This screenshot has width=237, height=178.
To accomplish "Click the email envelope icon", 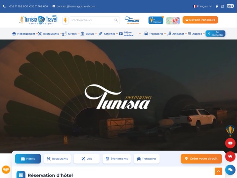I will pos(54,6).
